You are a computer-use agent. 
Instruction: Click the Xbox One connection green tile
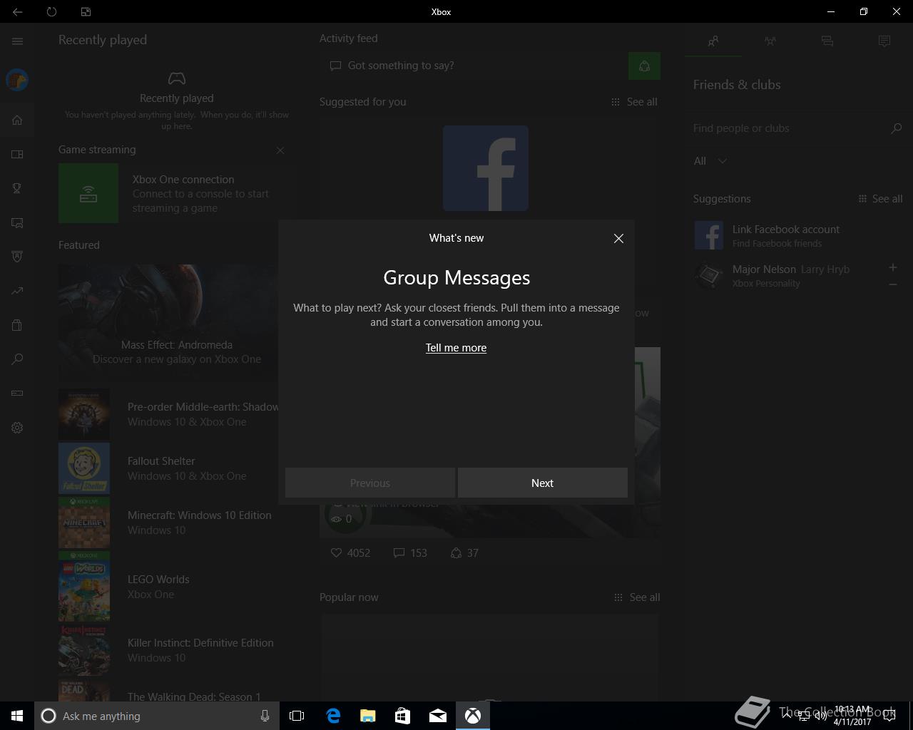pyautogui.click(x=88, y=193)
